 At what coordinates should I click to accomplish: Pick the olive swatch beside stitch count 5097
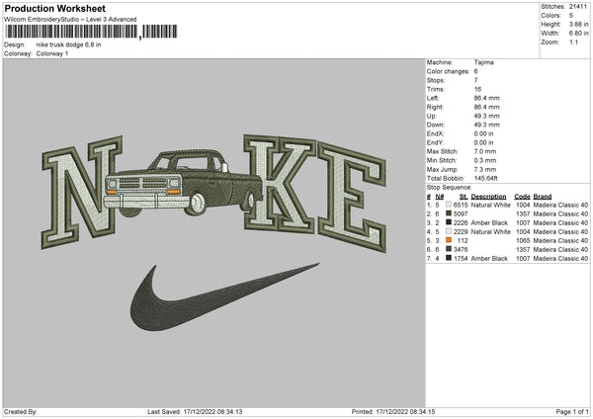(449, 213)
